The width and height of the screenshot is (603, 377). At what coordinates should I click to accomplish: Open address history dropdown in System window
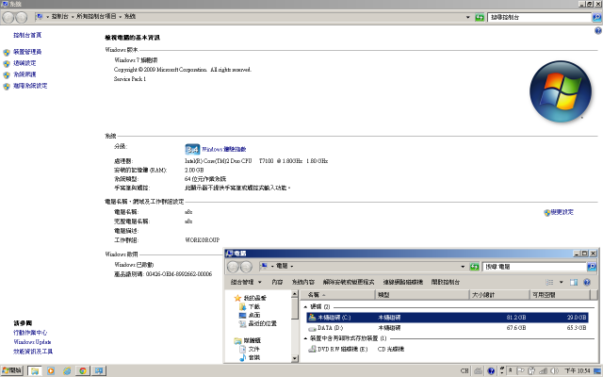(x=468, y=17)
